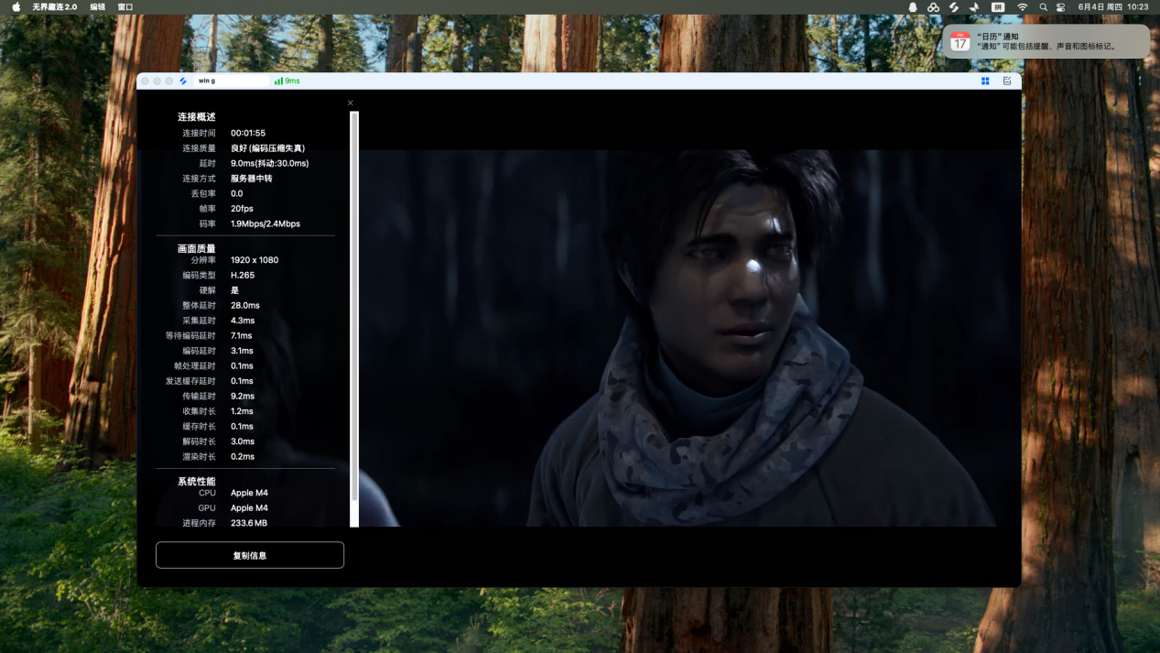Click the 4.3ms capture latency value

(x=243, y=321)
